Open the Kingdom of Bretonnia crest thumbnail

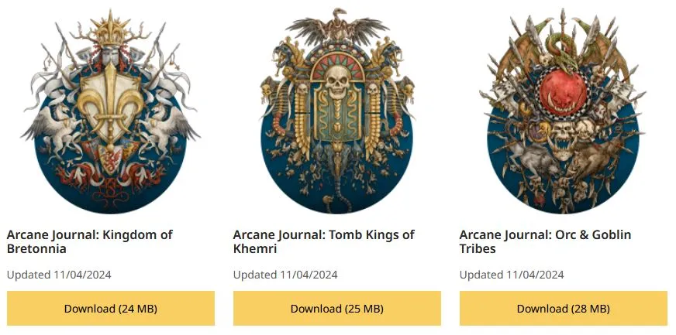[110, 111]
